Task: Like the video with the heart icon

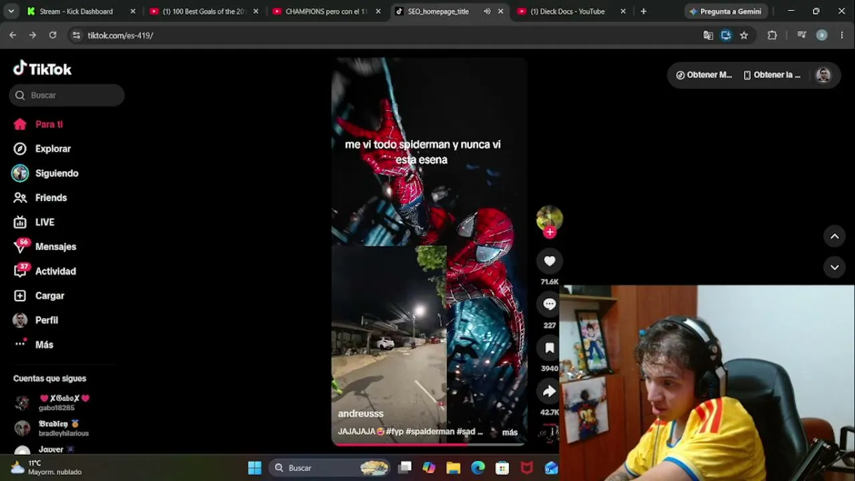Action: click(x=549, y=261)
